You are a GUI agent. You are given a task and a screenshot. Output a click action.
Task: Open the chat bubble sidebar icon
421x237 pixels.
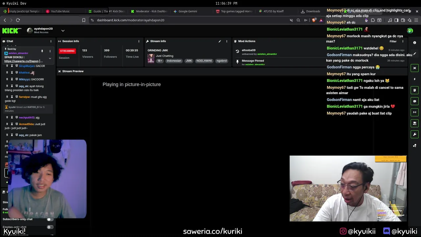click(x=414, y=101)
